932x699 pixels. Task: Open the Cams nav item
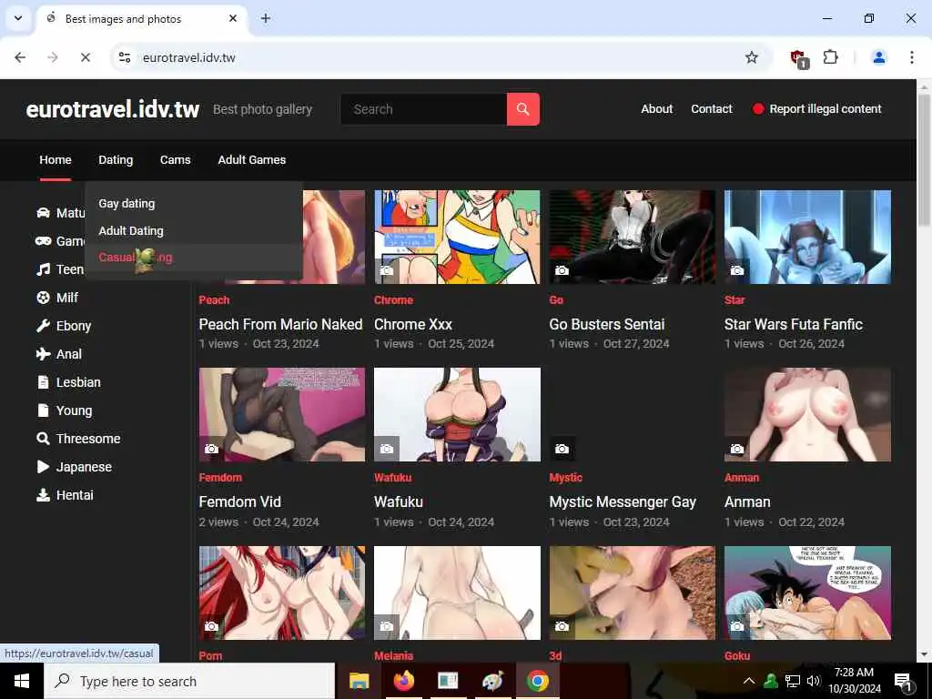(176, 160)
